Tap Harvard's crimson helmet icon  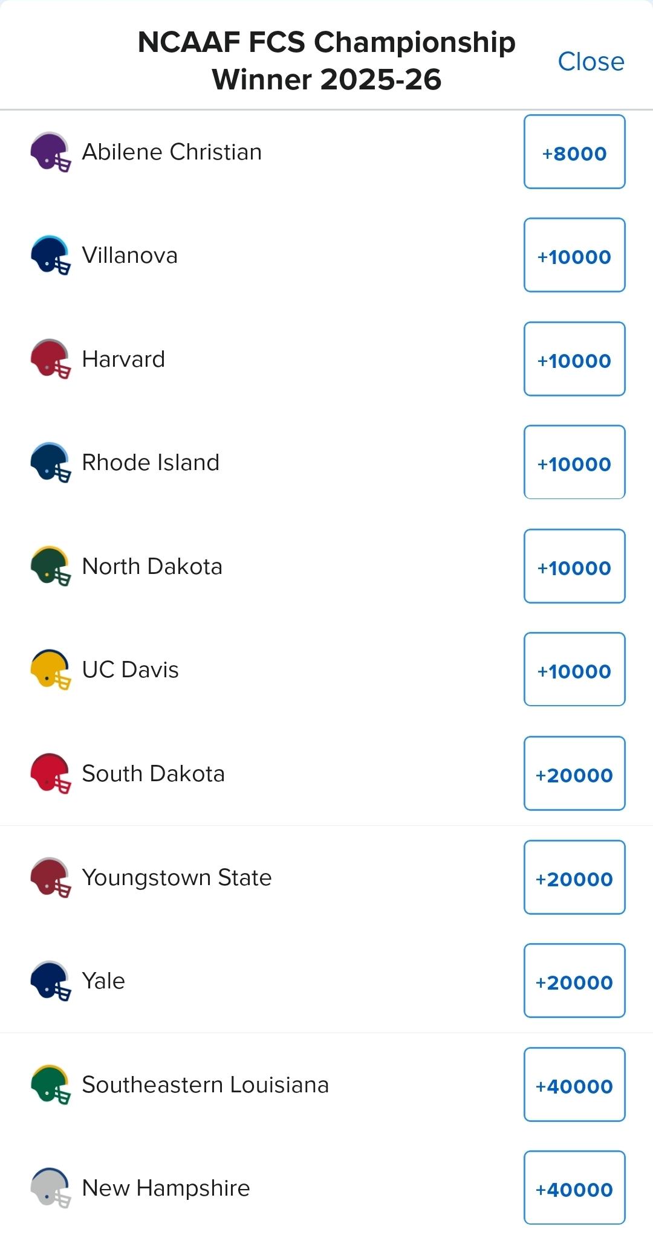pyautogui.click(x=50, y=359)
